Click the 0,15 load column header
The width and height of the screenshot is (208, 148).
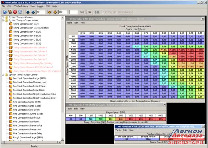click(x=82, y=33)
